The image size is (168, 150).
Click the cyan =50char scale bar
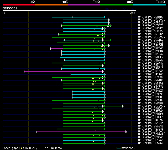[x=119, y=148]
